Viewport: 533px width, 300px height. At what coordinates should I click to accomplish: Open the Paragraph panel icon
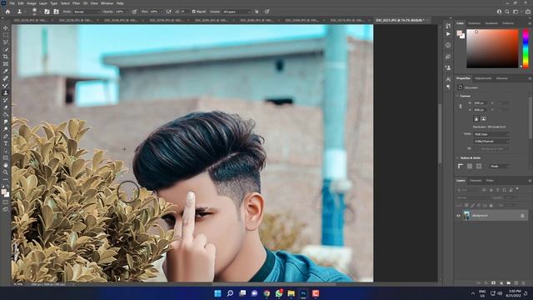(x=448, y=87)
